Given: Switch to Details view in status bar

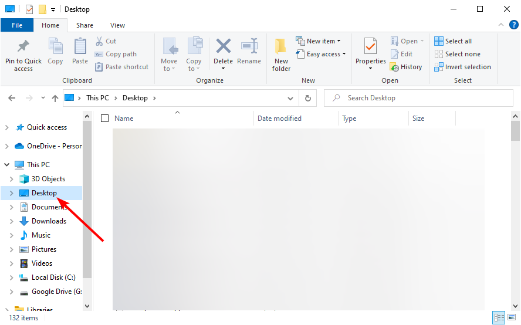Looking at the screenshot, I should click(x=499, y=318).
